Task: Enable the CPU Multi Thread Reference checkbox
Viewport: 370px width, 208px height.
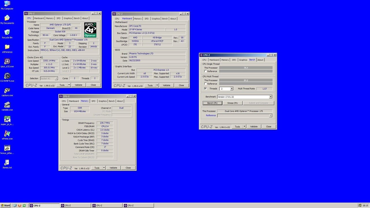Action: [x=206, y=84]
